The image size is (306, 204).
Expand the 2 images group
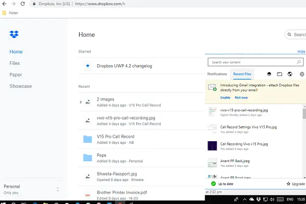(81, 102)
